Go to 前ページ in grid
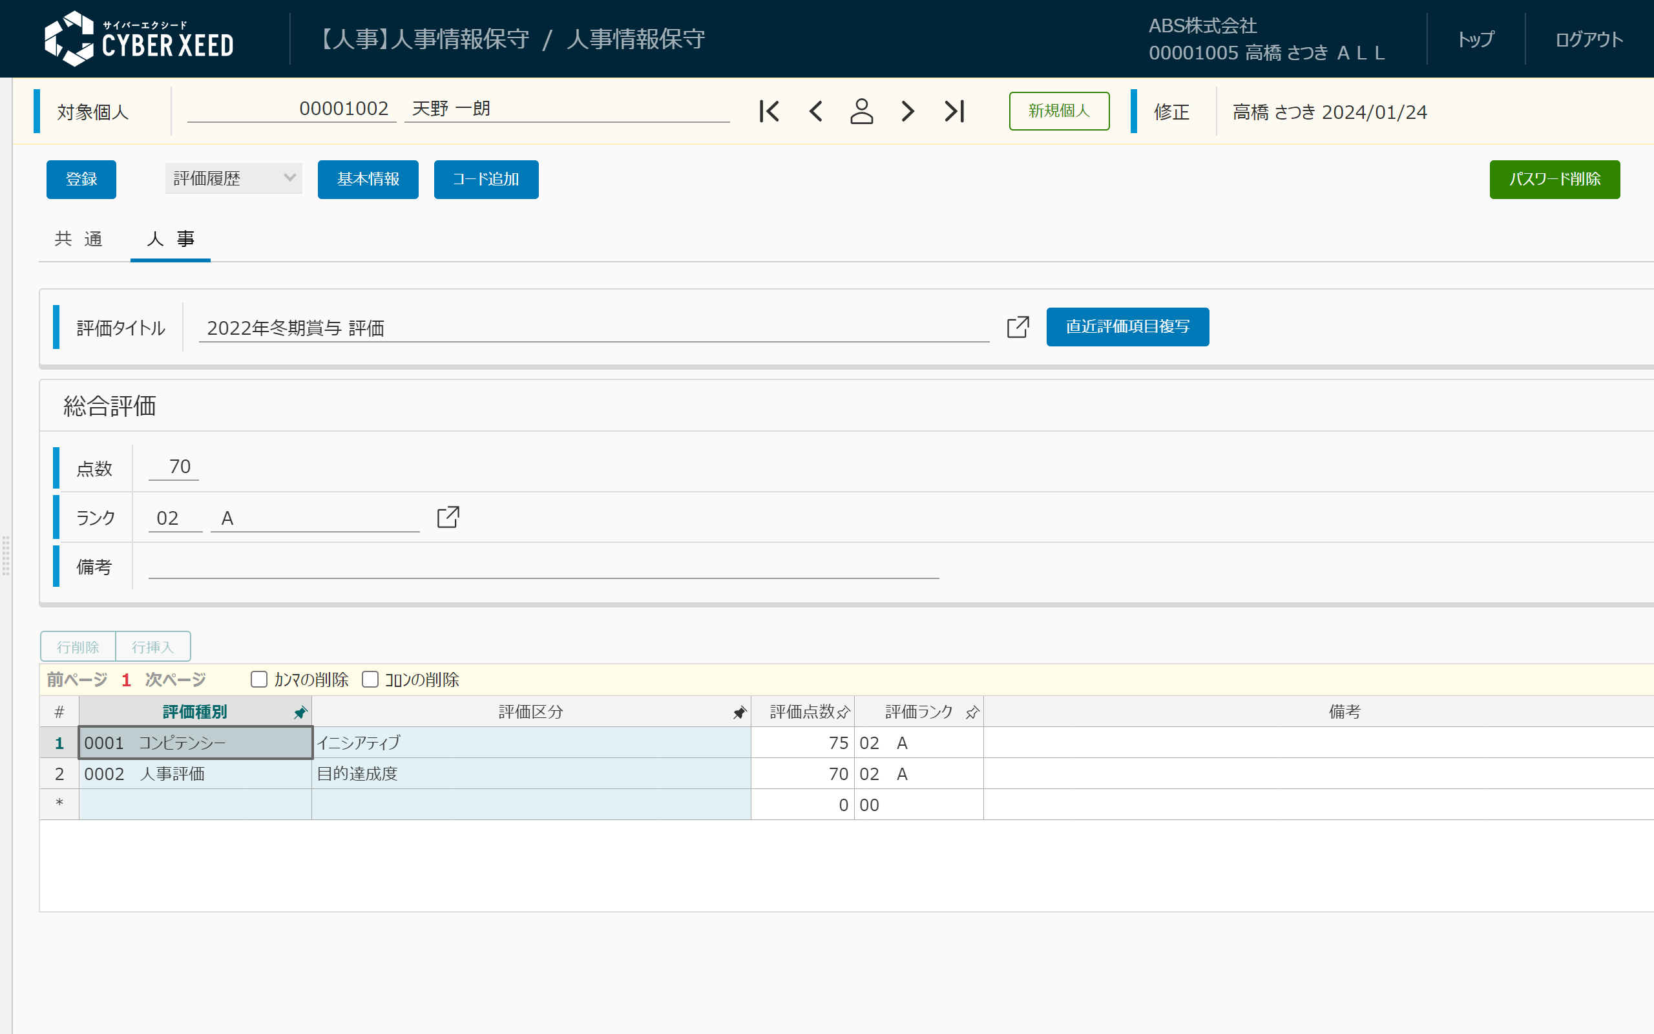The height and width of the screenshot is (1034, 1654). (x=78, y=679)
